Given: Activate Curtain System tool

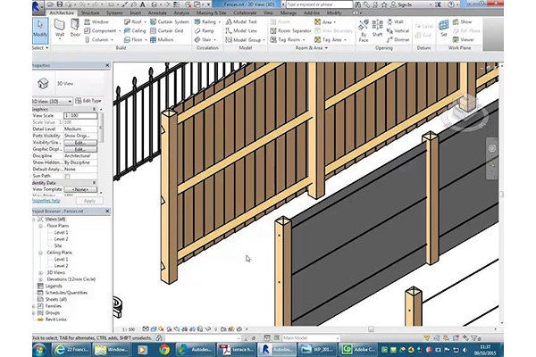Looking at the screenshot, I should point(170,21).
